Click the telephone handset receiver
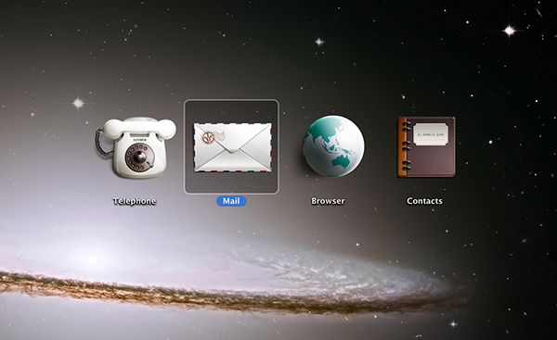Screen dimensions: 557x340 [140, 128]
